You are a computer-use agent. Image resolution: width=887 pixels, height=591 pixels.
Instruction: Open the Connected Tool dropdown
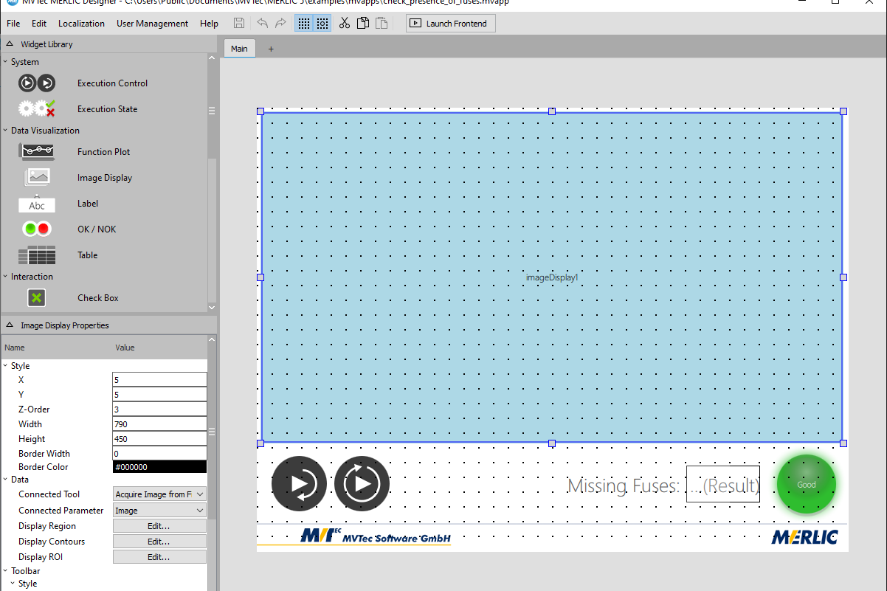(159, 494)
